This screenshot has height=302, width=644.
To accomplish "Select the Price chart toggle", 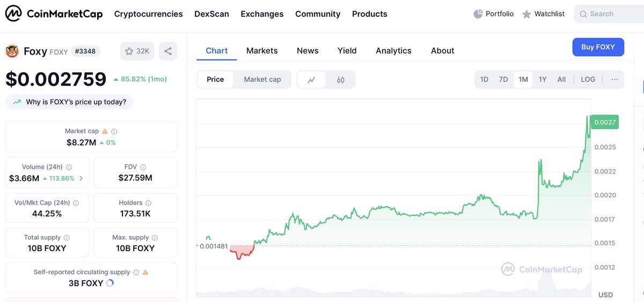I will [215, 79].
